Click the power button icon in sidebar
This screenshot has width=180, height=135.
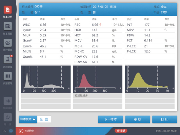tap(8, 117)
